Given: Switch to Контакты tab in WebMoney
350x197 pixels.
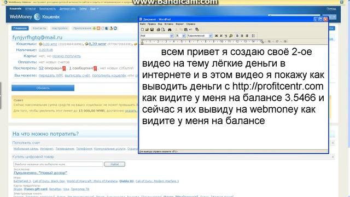Looking at the screenshot, I should [39, 28].
